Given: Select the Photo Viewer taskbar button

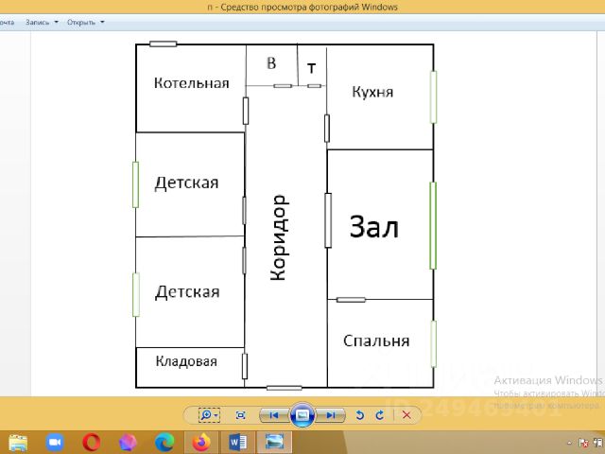Looking at the screenshot, I should coord(273,442).
